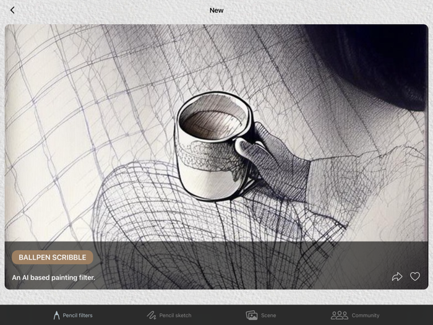
Task: Favorite the filter with the heart icon
Action: 415,276
